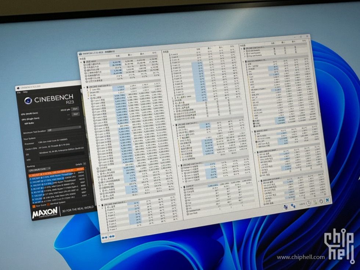Click the 可用物理内存 sensor icon
The image size is (360, 270).
pos(85,76)
